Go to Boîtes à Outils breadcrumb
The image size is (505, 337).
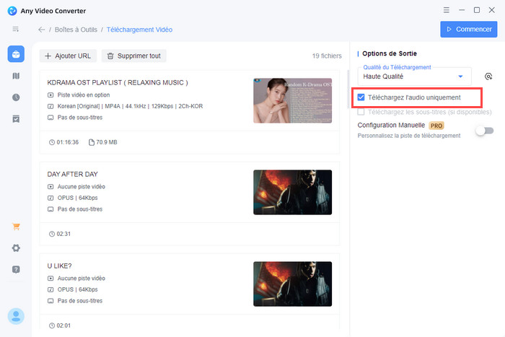pyautogui.click(x=76, y=30)
